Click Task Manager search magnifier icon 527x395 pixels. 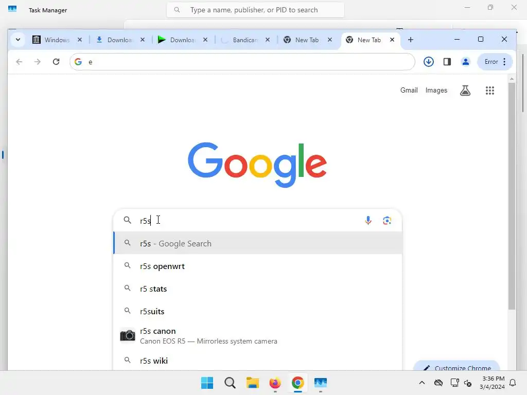(x=177, y=10)
